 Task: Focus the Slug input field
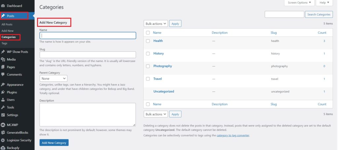click(88, 55)
